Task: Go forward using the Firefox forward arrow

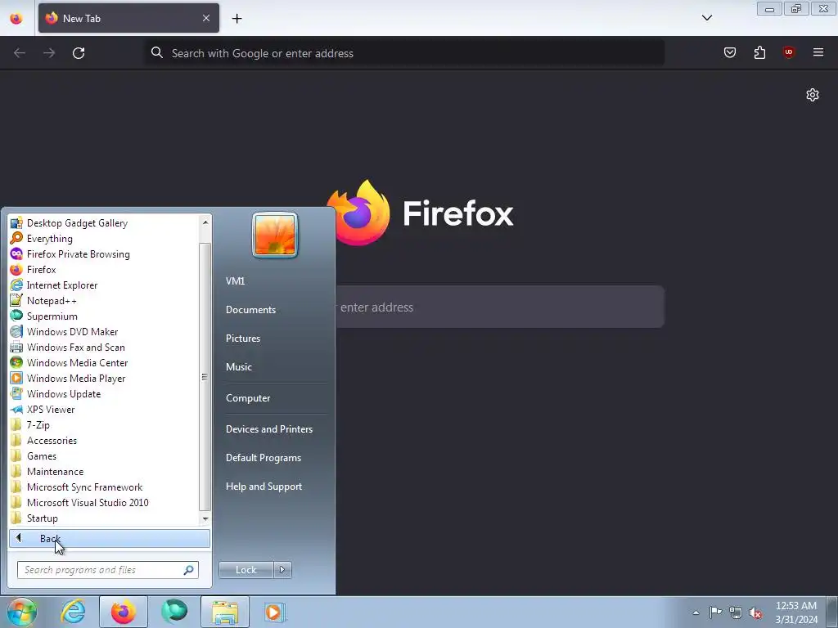Action: pos(48,53)
